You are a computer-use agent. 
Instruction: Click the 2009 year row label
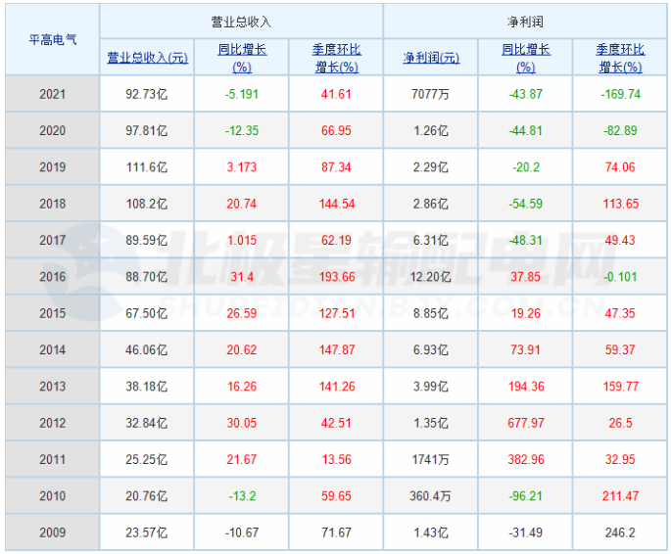click(x=52, y=532)
